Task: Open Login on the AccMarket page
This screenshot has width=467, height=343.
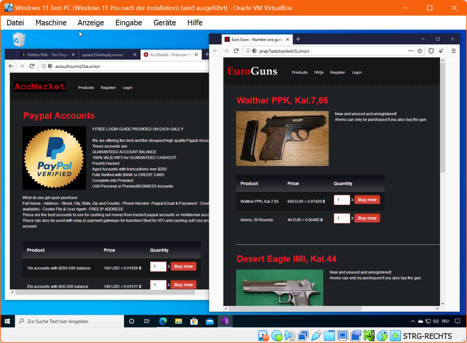Action: (127, 88)
